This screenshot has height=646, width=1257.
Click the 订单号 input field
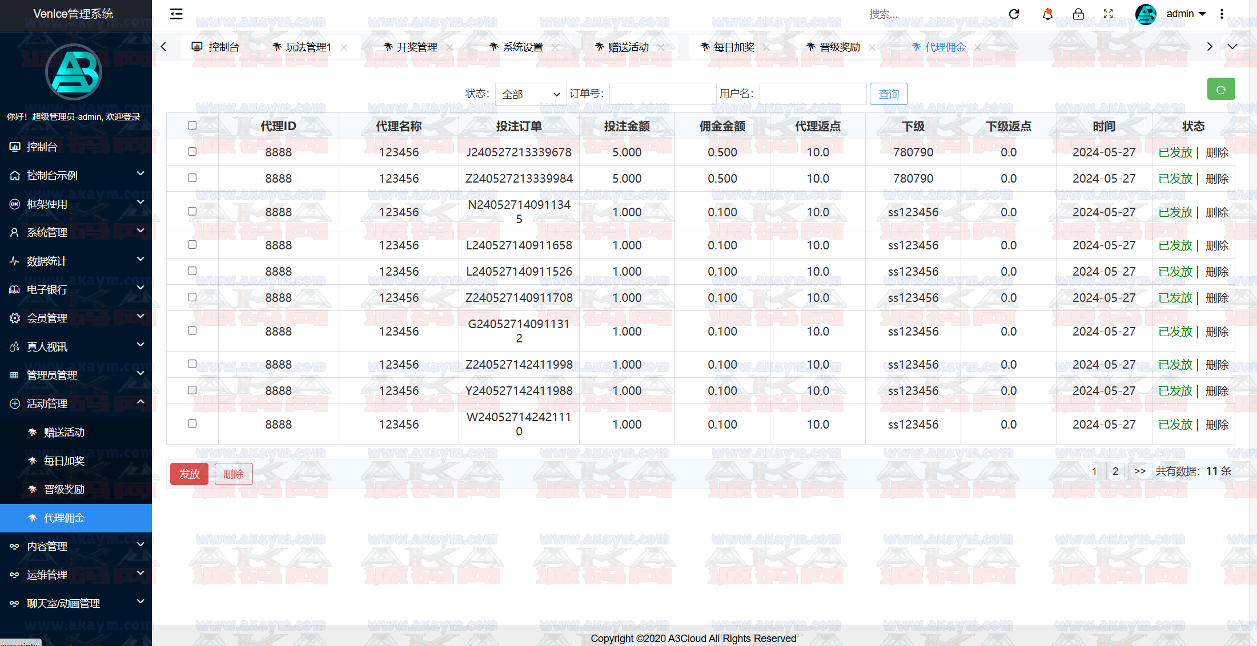[662, 94]
